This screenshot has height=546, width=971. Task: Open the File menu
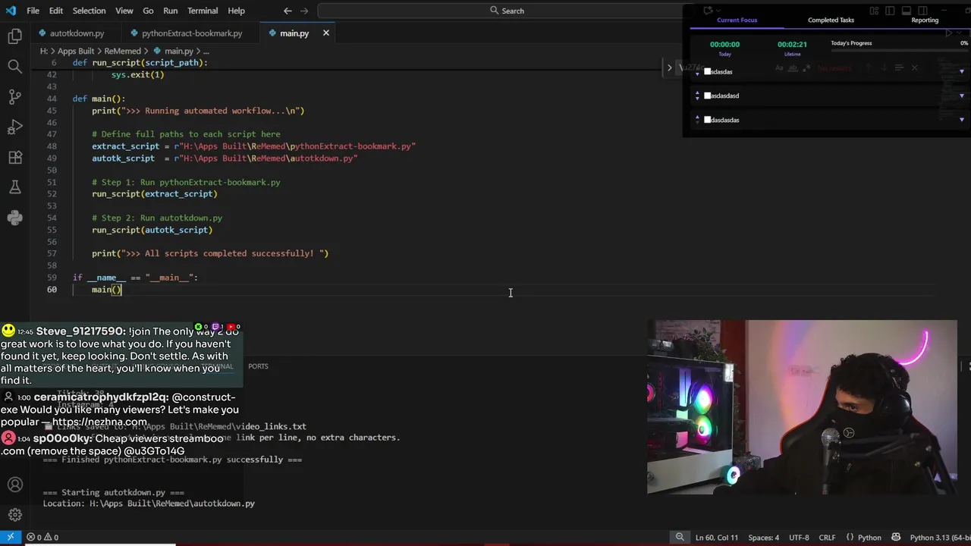point(33,11)
